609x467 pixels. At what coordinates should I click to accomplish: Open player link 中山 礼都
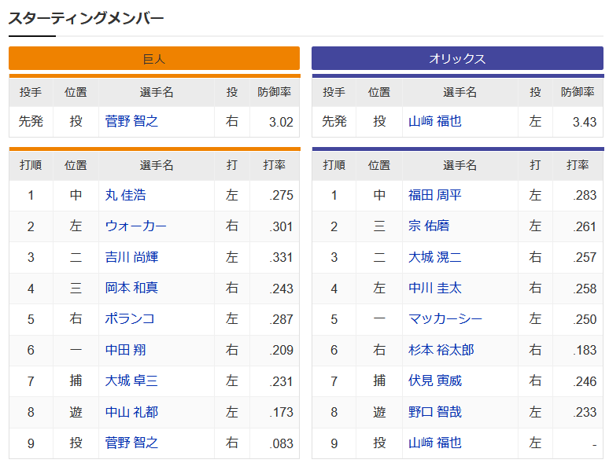click(131, 412)
